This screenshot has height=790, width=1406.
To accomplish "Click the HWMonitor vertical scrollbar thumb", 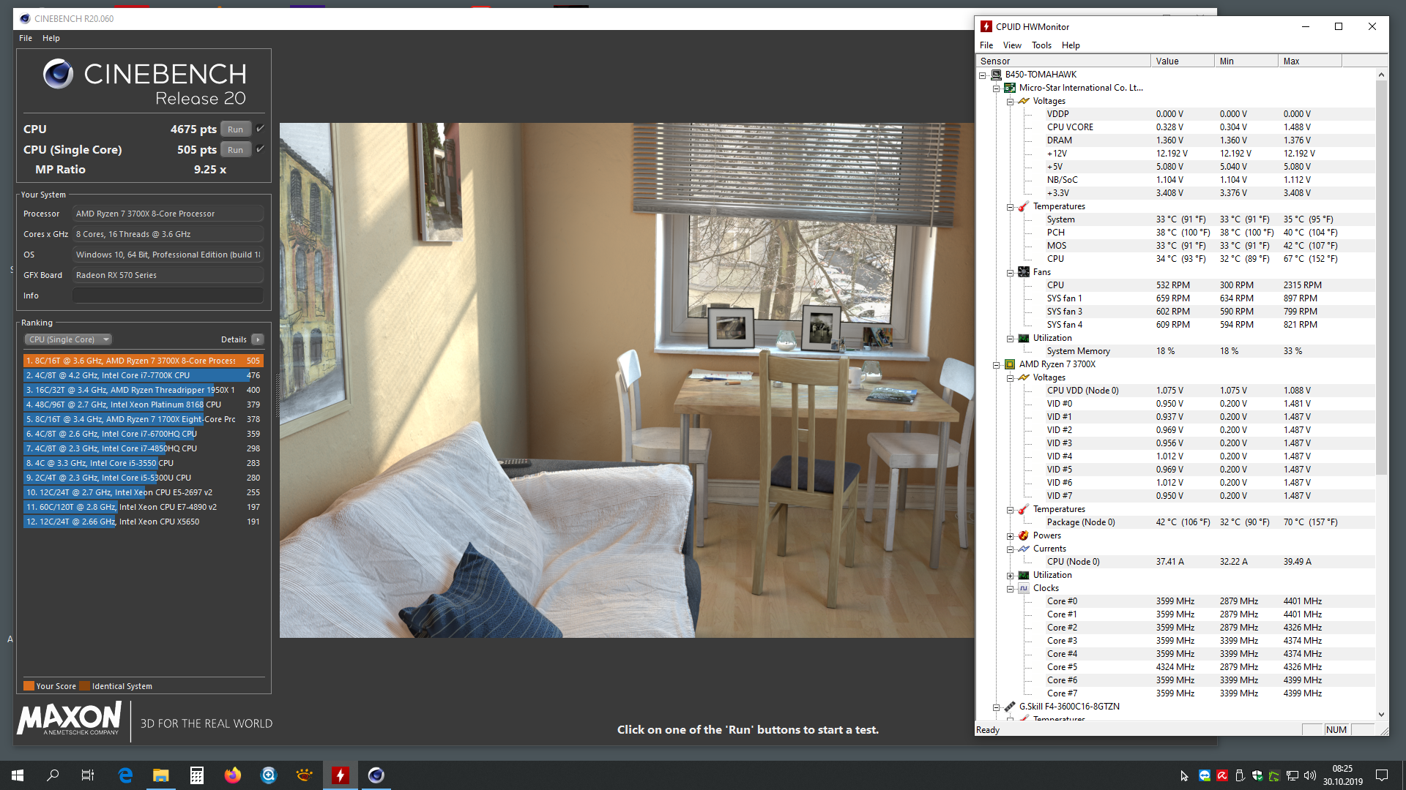I will tap(1381, 278).
